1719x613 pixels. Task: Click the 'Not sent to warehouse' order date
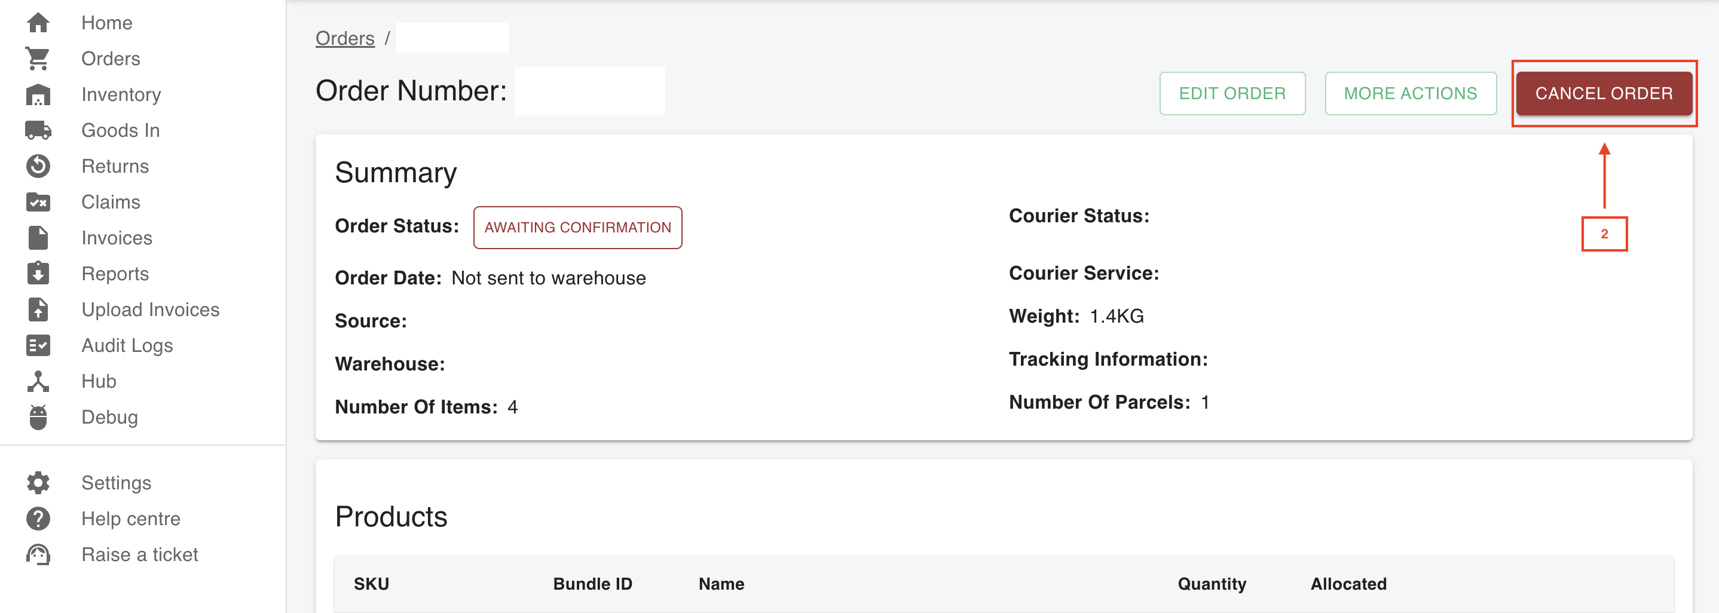point(549,278)
